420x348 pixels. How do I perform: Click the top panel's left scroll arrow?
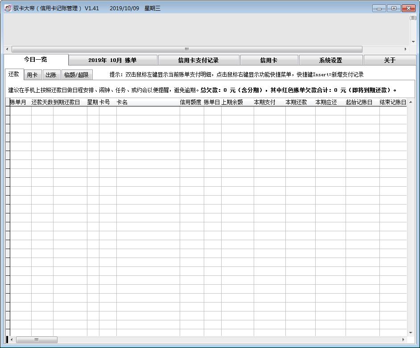click(x=7, y=49)
